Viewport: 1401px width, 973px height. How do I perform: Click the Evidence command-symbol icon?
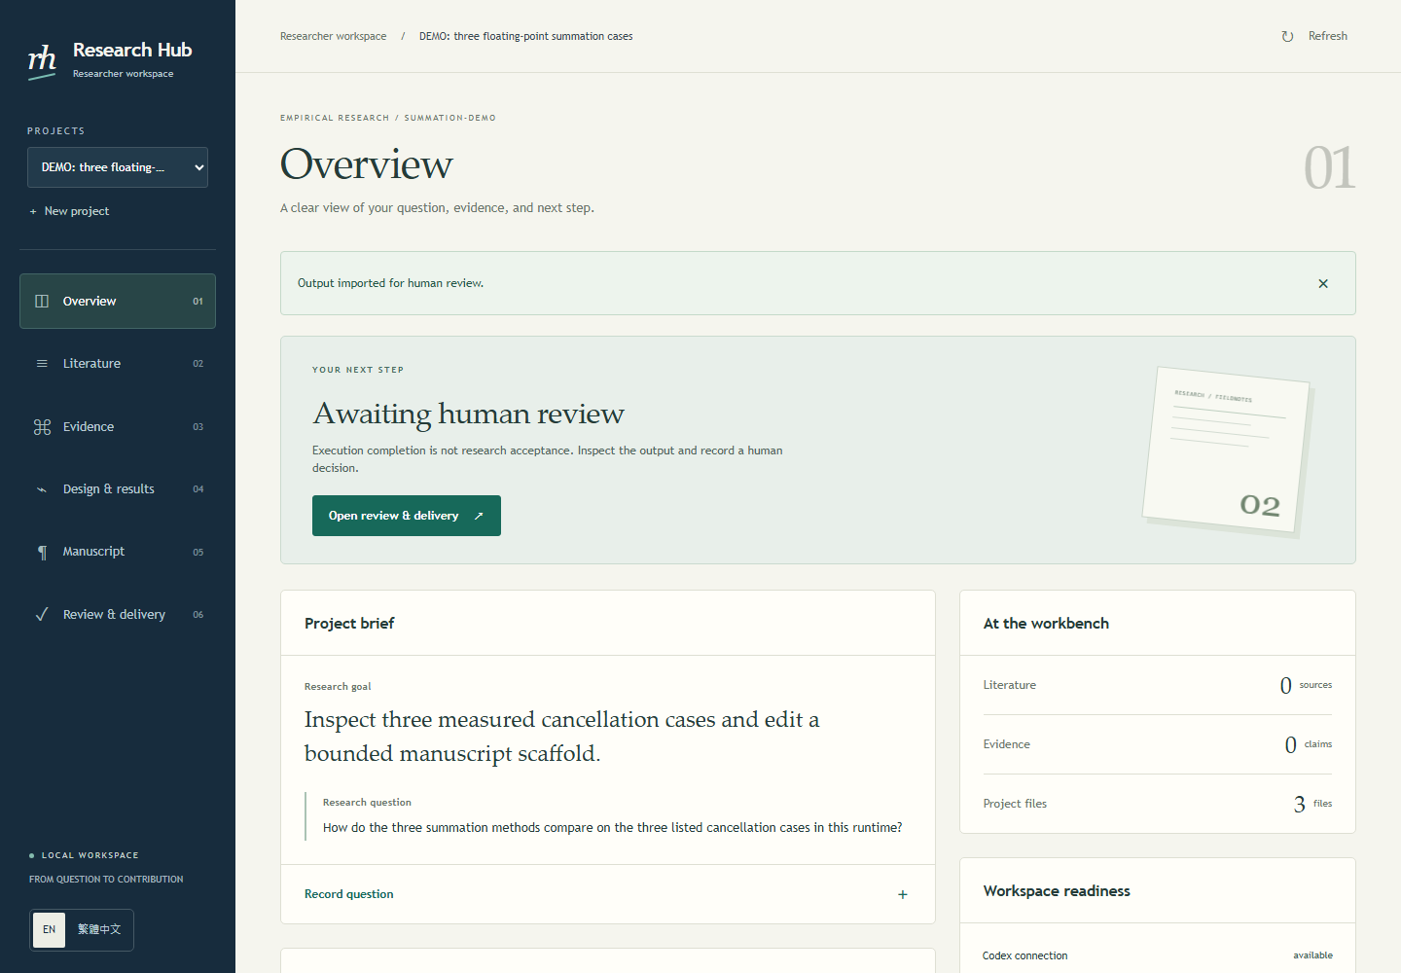click(x=42, y=427)
